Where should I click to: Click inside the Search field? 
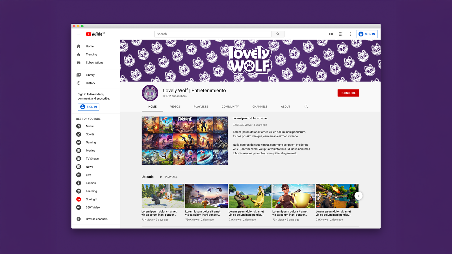tap(213, 34)
